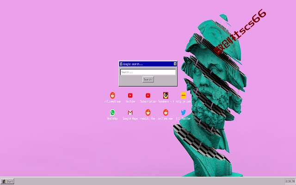Click the 'r/Livestream' label text
Image resolution: width=296 pixels, height=185 pixels.
112,102
